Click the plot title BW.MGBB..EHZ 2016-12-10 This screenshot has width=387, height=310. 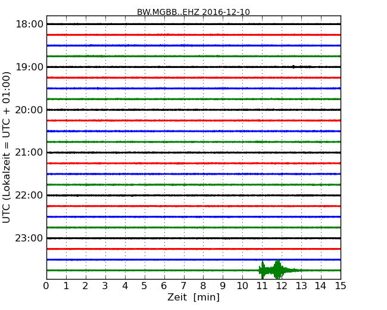[193, 12]
